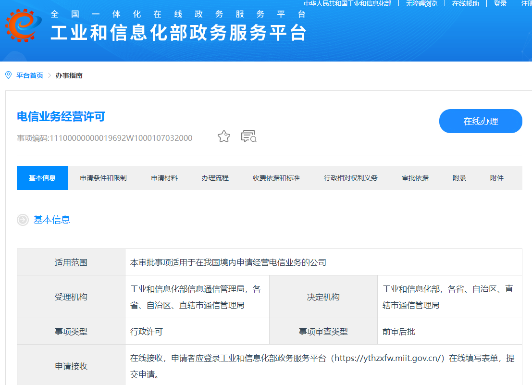The image size is (532, 385).
Task: Click 本审批事项适用于 description text
Action: pyautogui.click(x=228, y=262)
